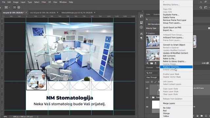Image resolution: width=210 pixels, height=118 pixels.
Task: Create new layer icon at Layers bottom
Action: (206, 116)
